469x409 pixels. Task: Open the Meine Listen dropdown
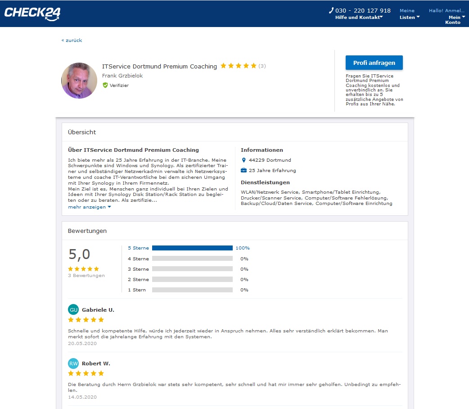click(410, 14)
